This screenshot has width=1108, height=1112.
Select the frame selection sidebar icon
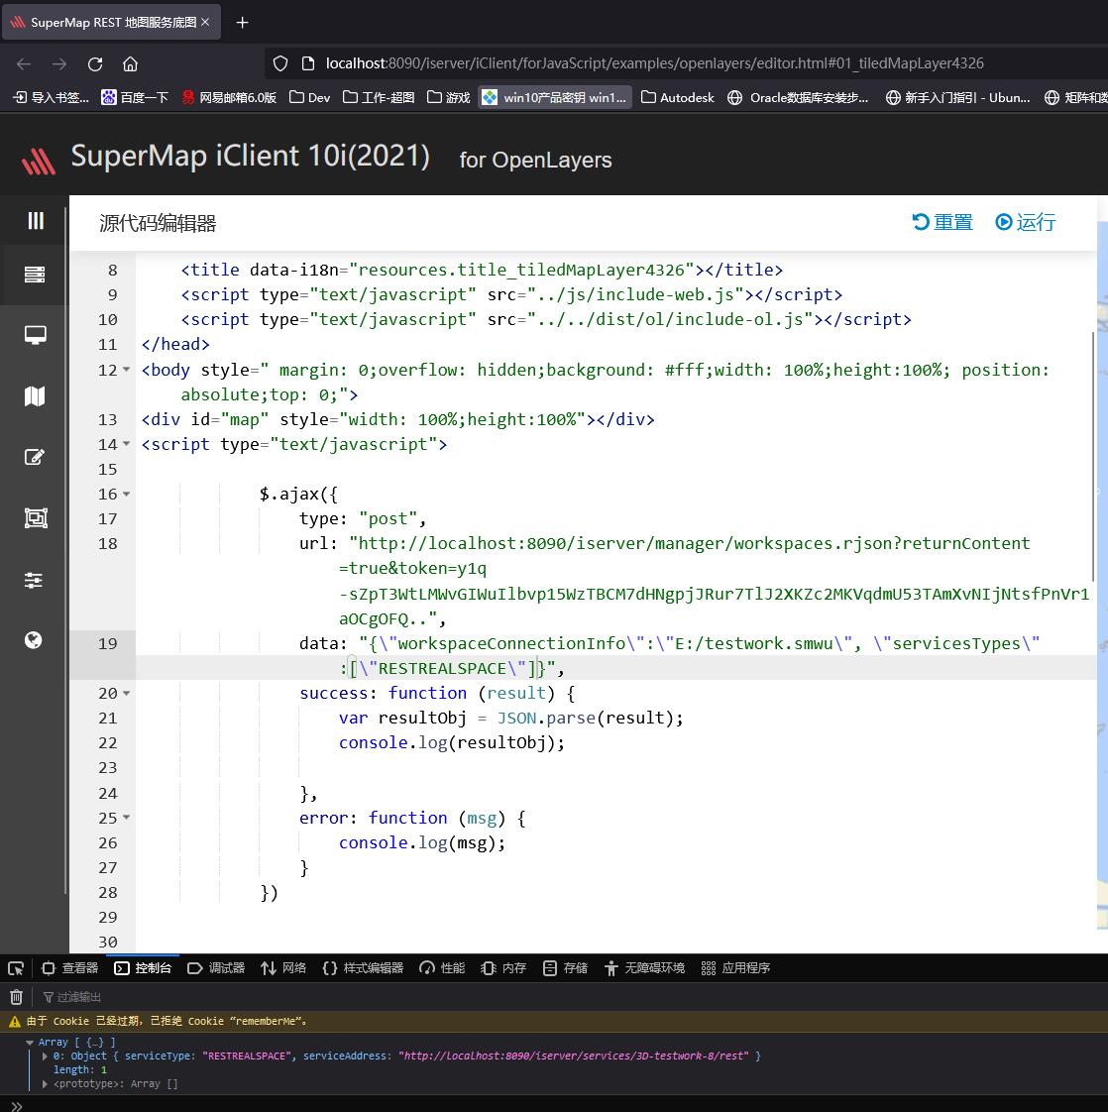point(35,518)
